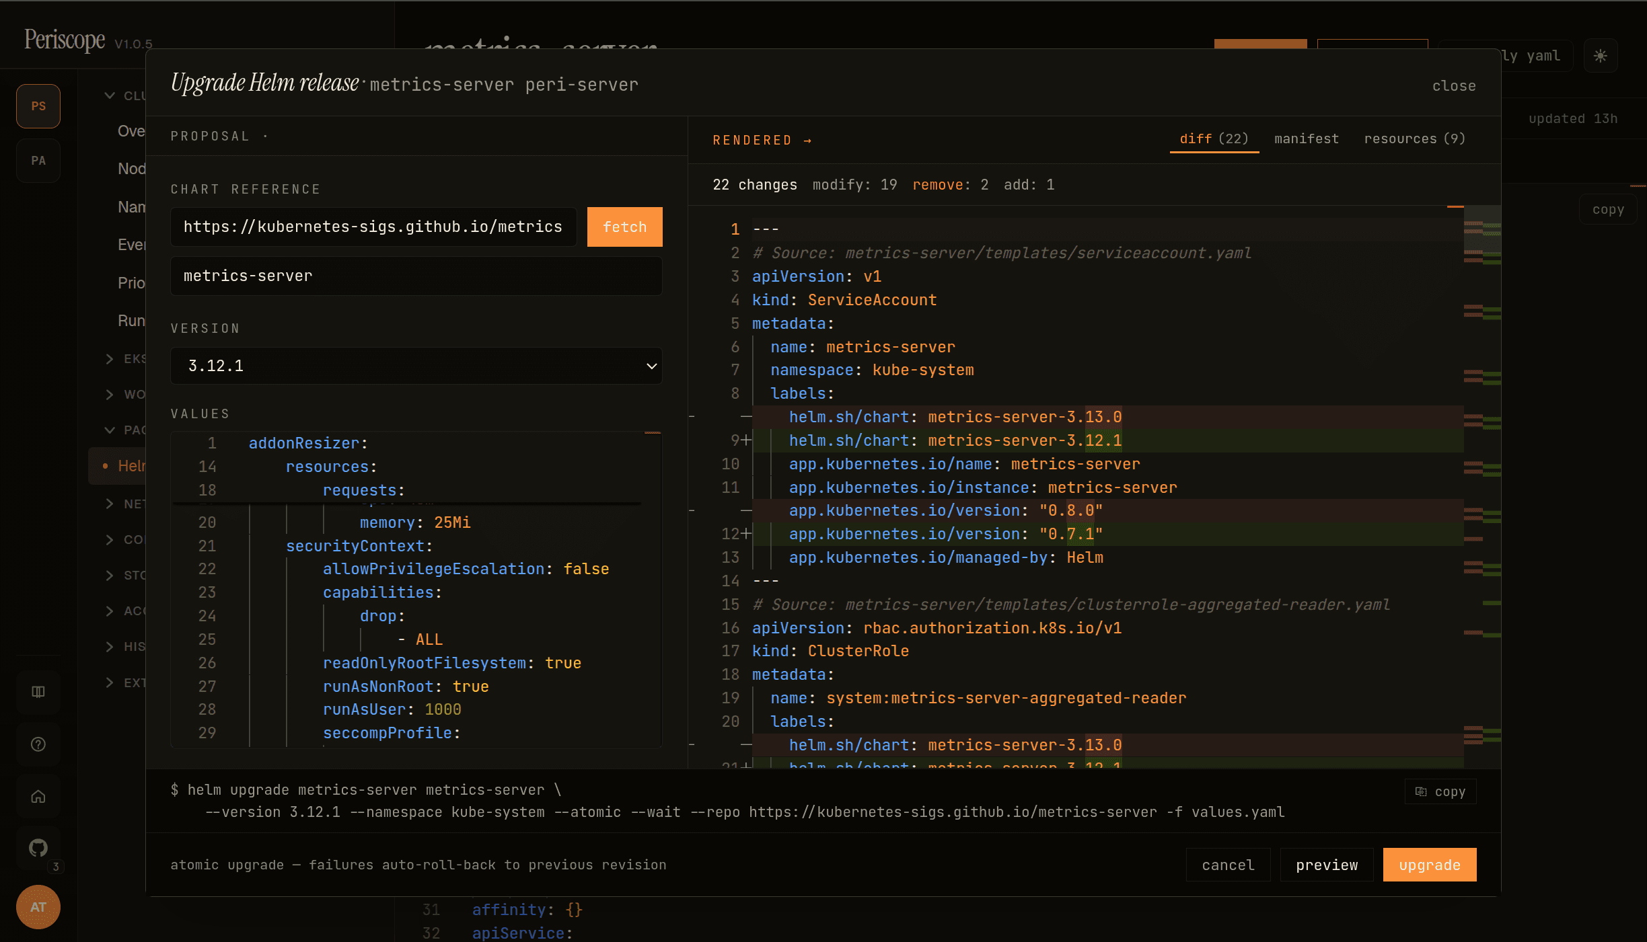Copy the helm upgrade command

1440,792
